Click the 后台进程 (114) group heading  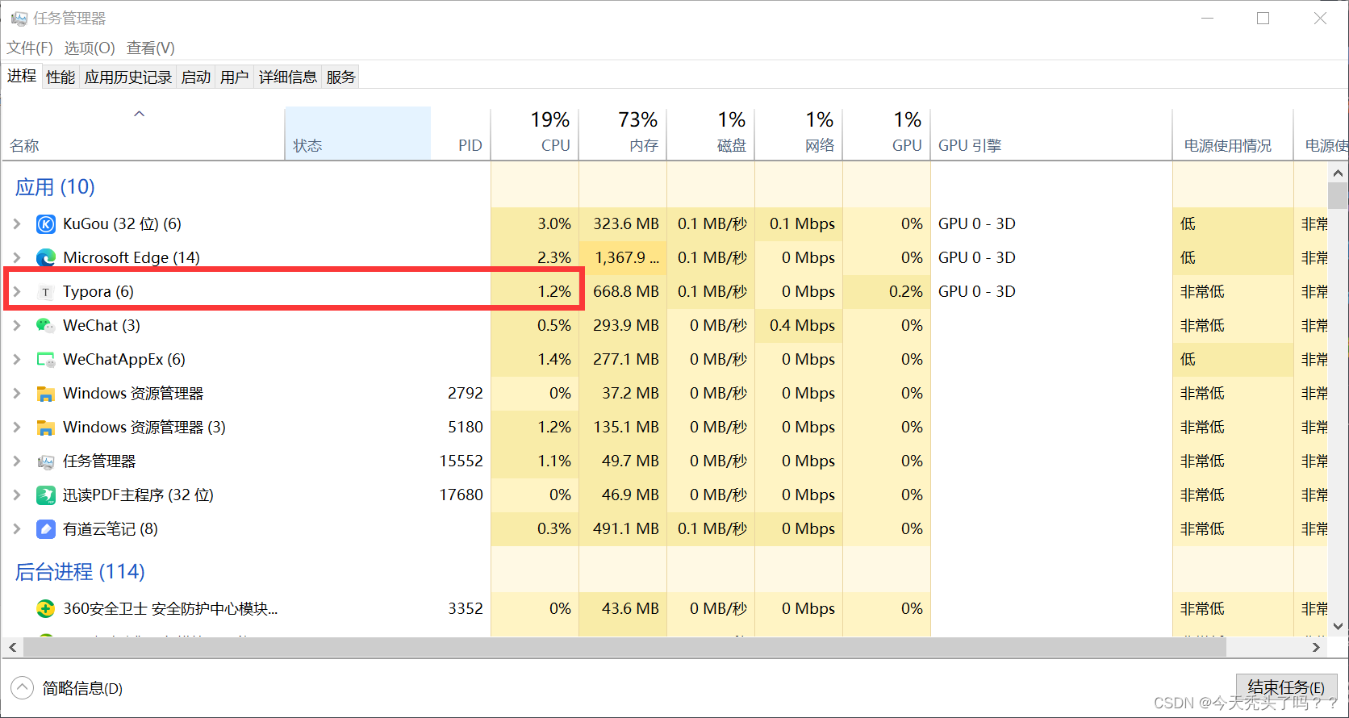pyautogui.click(x=80, y=572)
